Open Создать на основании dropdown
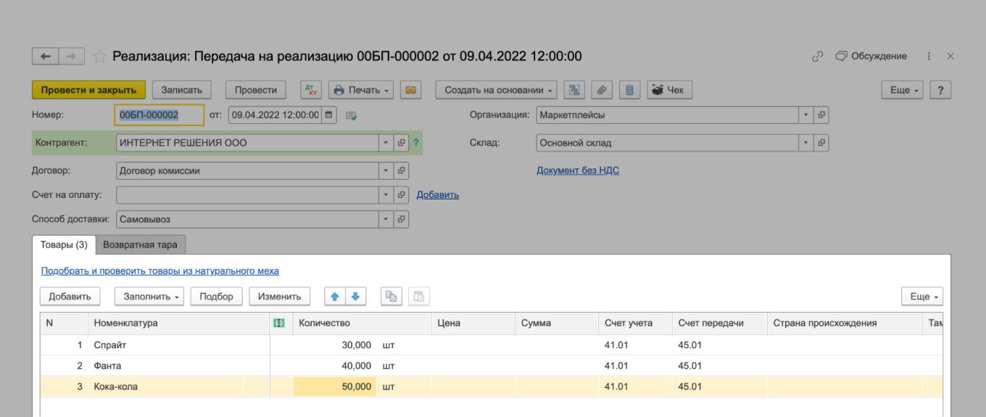This screenshot has width=986, height=417. pyautogui.click(x=496, y=90)
